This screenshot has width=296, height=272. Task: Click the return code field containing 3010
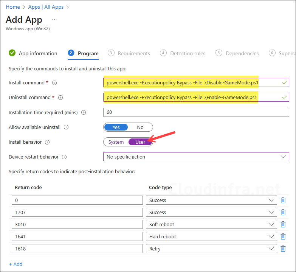click(77, 224)
